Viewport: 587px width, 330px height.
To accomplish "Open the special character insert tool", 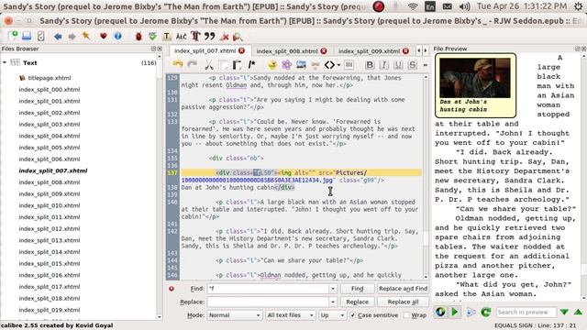I will pyautogui.click(x=182, y=37).
